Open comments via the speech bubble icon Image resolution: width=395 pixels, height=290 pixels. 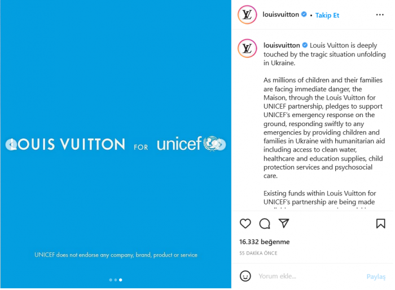pyautogui.click(x=265, y=224)
